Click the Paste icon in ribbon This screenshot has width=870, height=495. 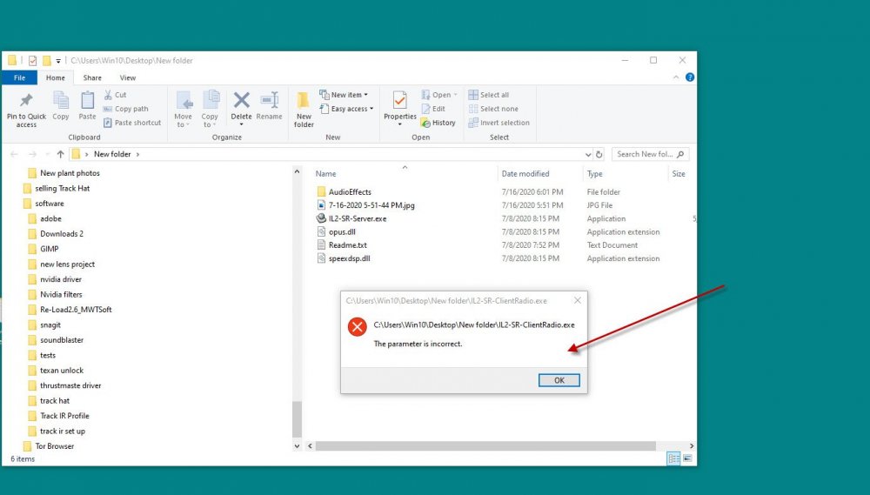87,101
